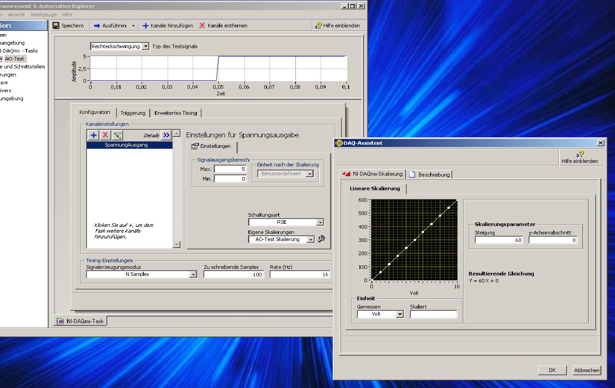
Task: Expand Details double-arrow button
Action: (x=166, y=135)
